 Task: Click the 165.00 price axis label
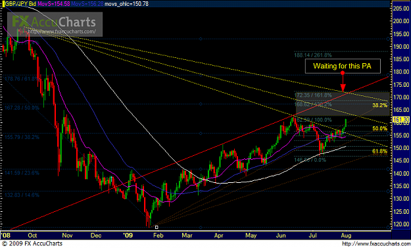click(x=401, y=110)
